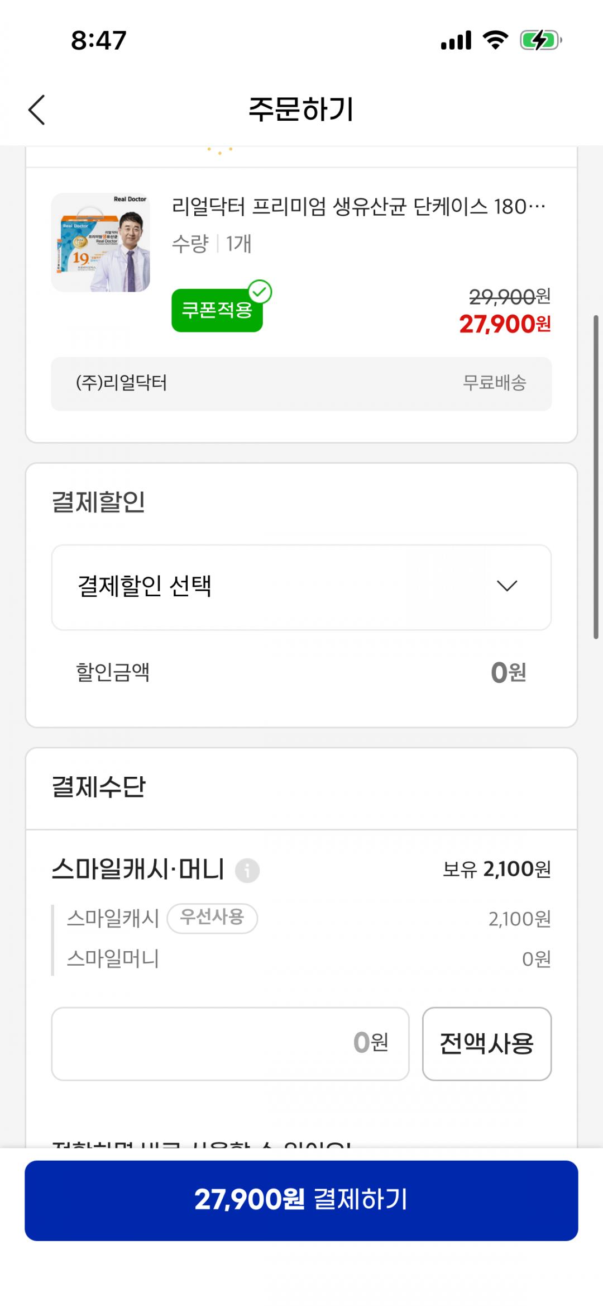Tap the product title 리얼닥터 프리미엄 생유산균
Image resolution: width=603 pixels, height=1306 pixels.
pos(358,207)
